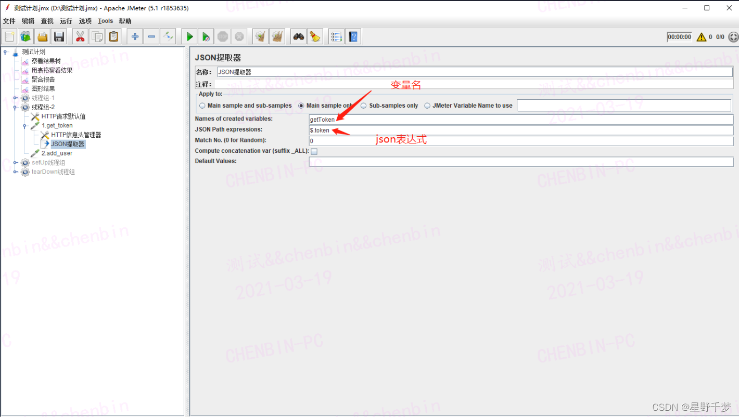Click the 名称 name input field
The image size is (739, 417).
(x=474, y=72)
